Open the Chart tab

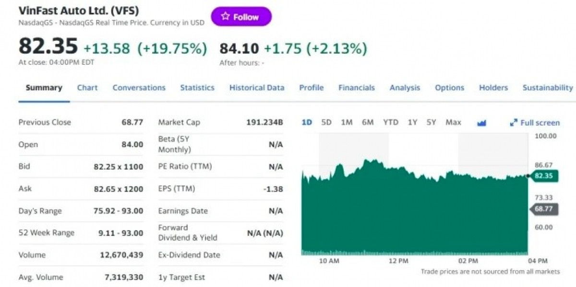pos(87,88)
